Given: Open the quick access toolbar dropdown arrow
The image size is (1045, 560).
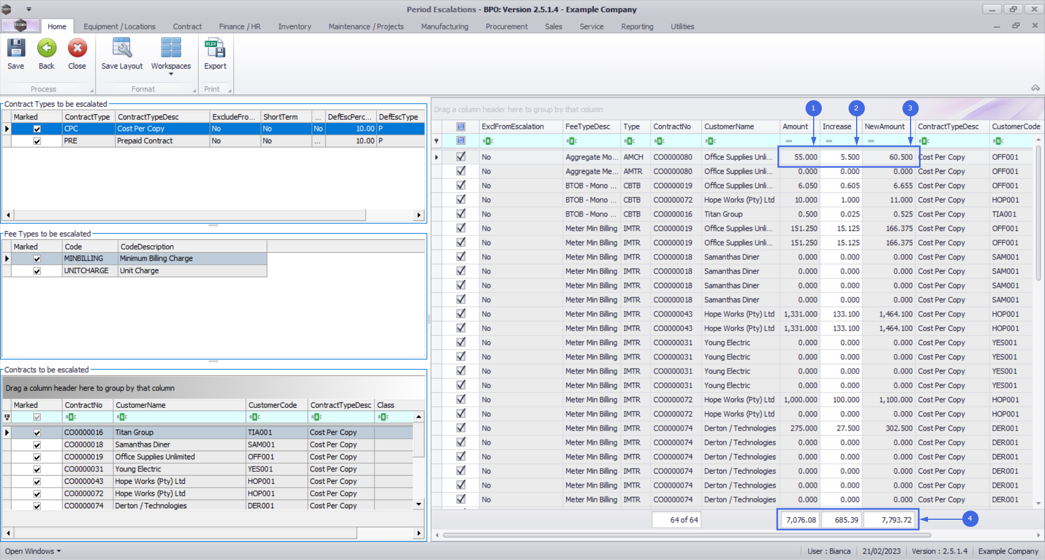Looking at the screenshot, I should point(29,9).
